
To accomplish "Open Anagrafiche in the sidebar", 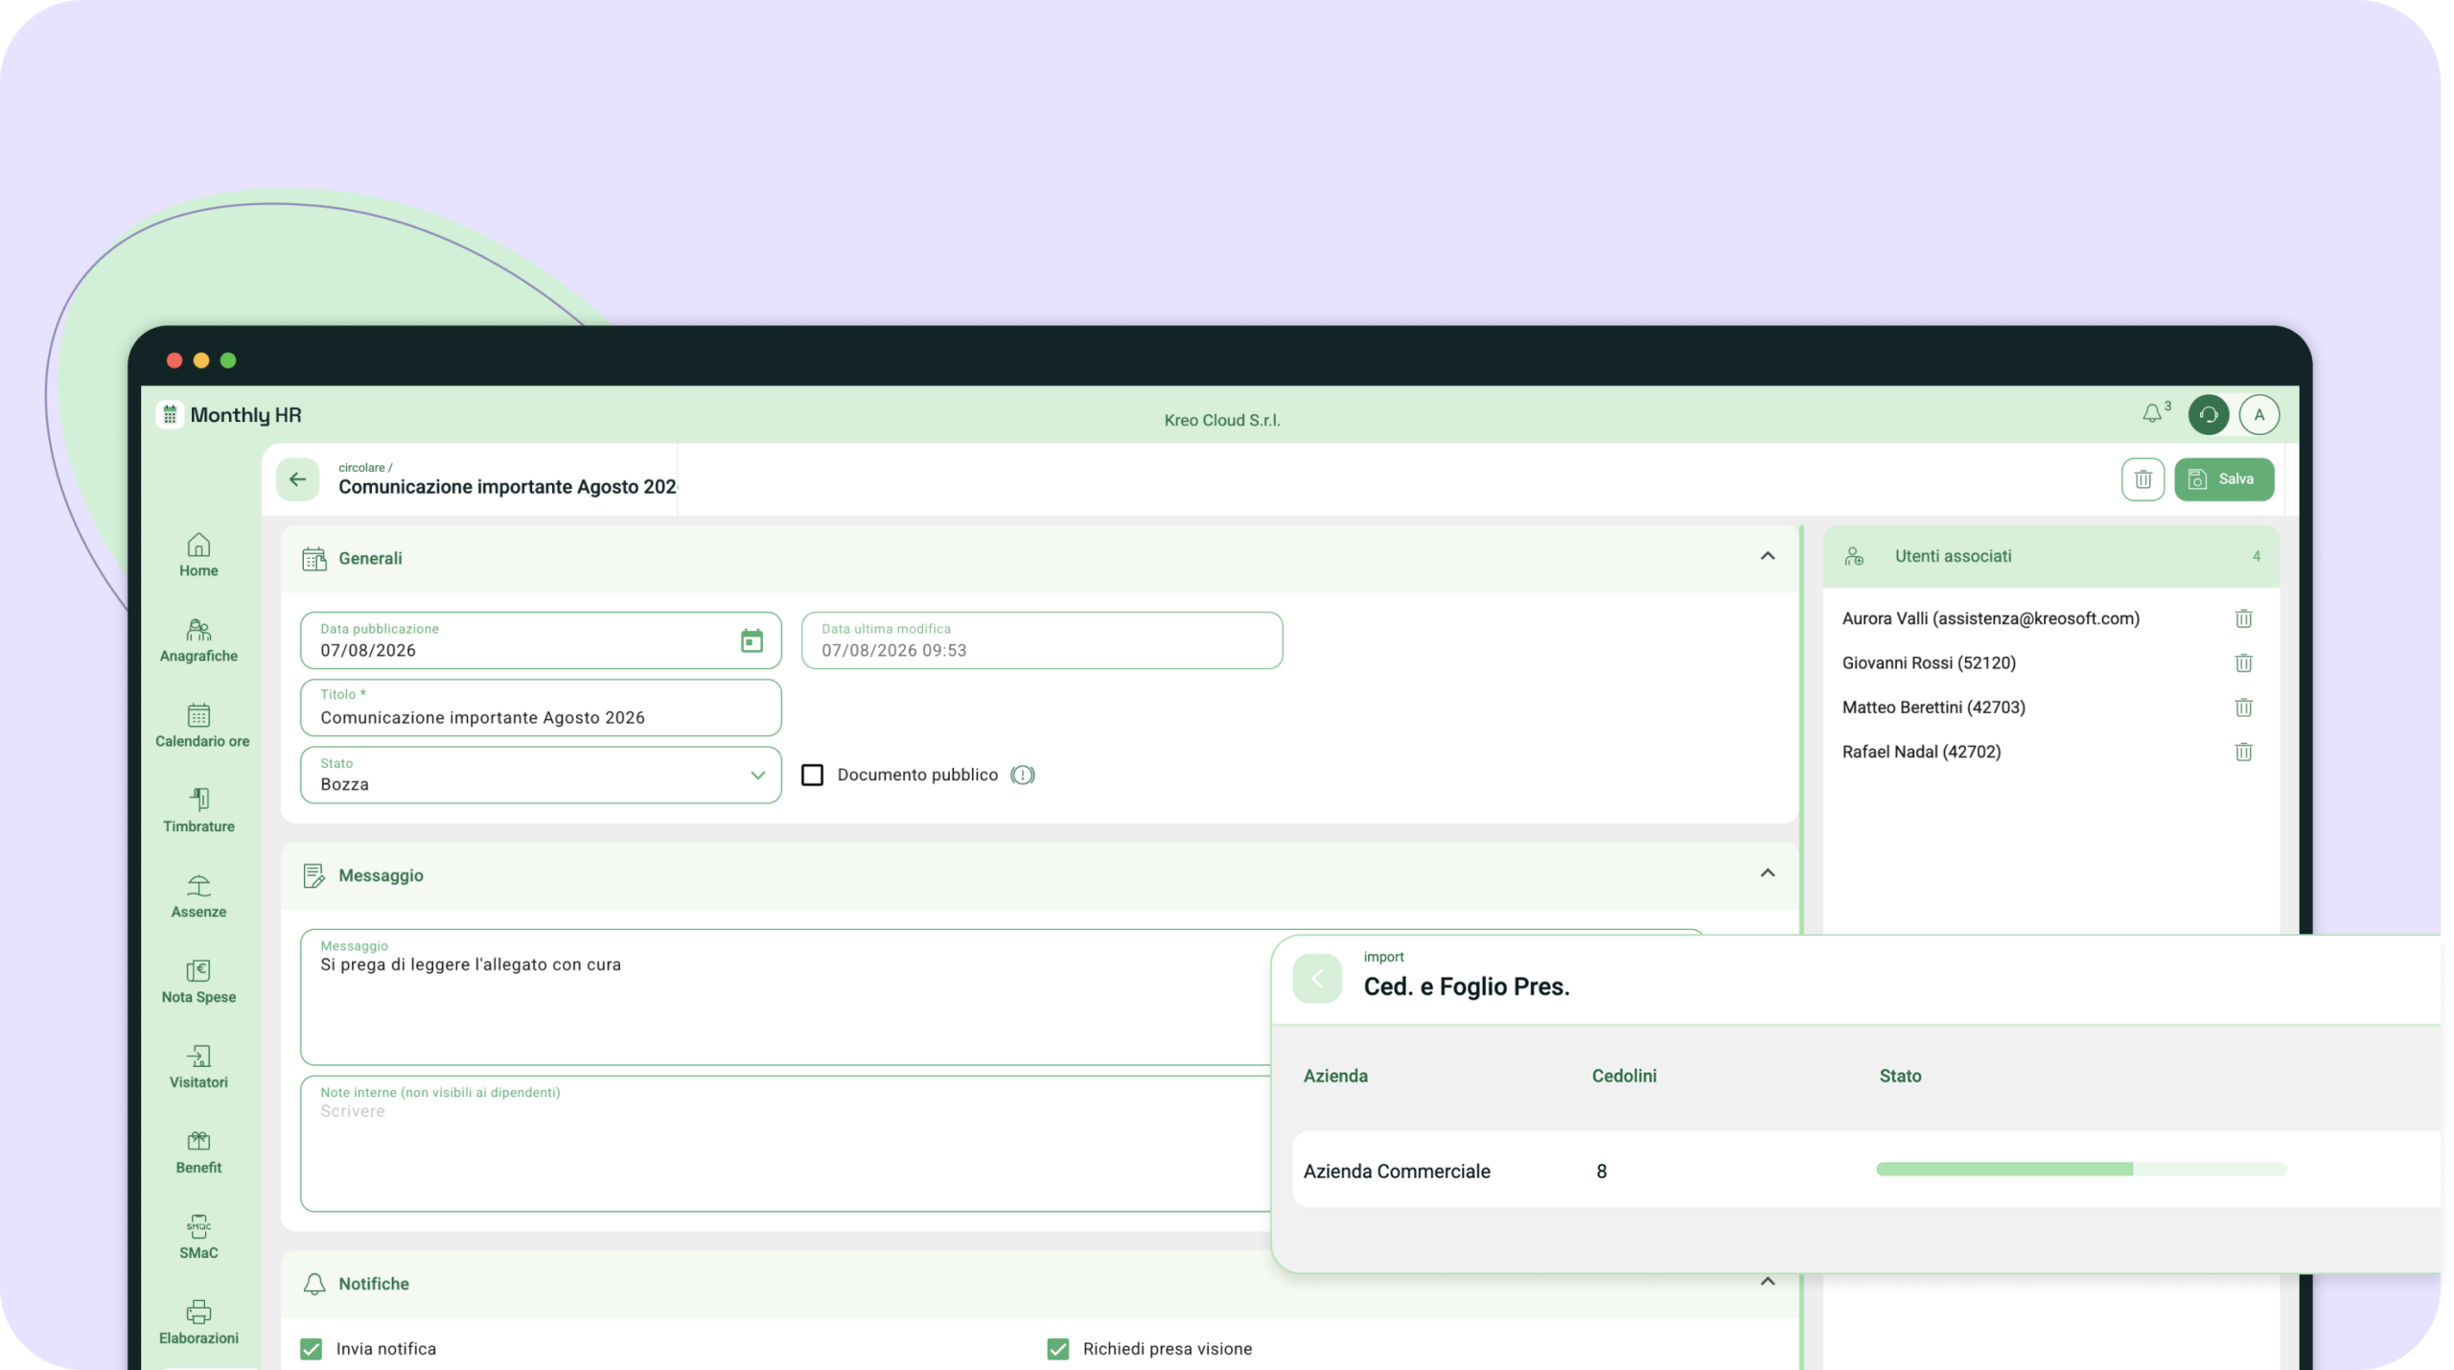I will (x=198, y=640).
